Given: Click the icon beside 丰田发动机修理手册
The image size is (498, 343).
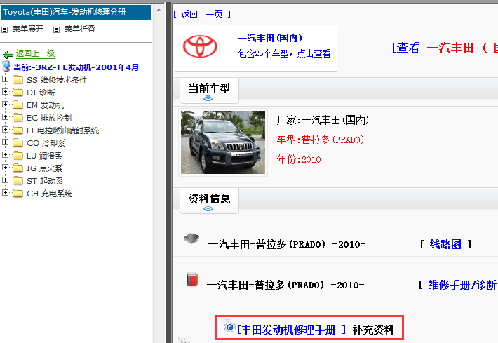Looking at the screenshot, I should pos(229,326).
